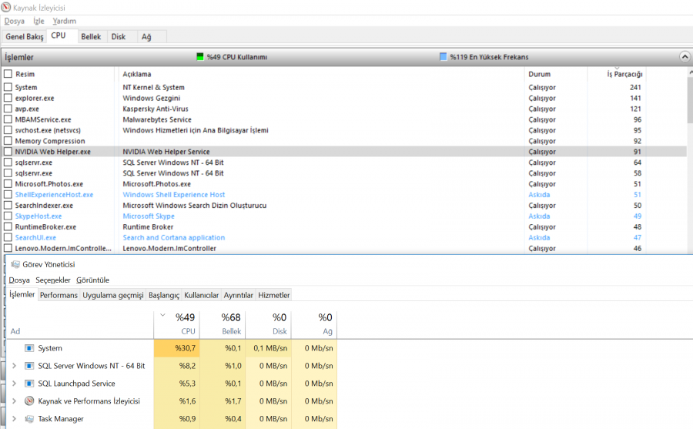Screen dimensions: 693x429
Task: Check the Memory Compression checkbox
Action: 8,141
